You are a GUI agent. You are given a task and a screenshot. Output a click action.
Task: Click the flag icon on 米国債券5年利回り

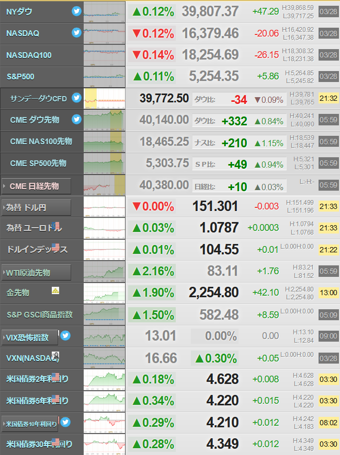(55, 399)
